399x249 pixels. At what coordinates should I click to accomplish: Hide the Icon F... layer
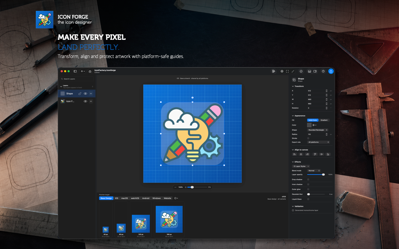85,101
